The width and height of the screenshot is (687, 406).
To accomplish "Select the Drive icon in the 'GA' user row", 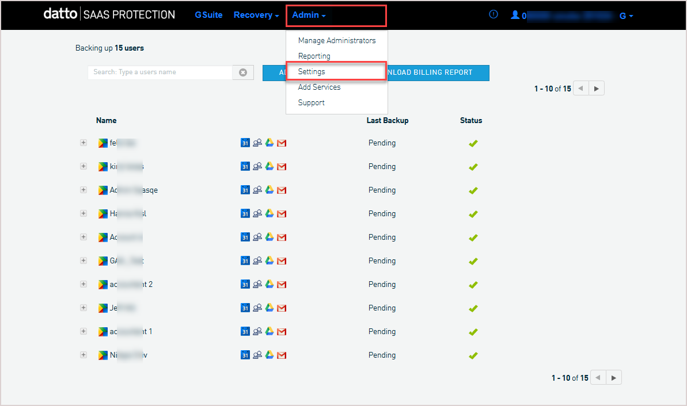I will pos(270,261).
